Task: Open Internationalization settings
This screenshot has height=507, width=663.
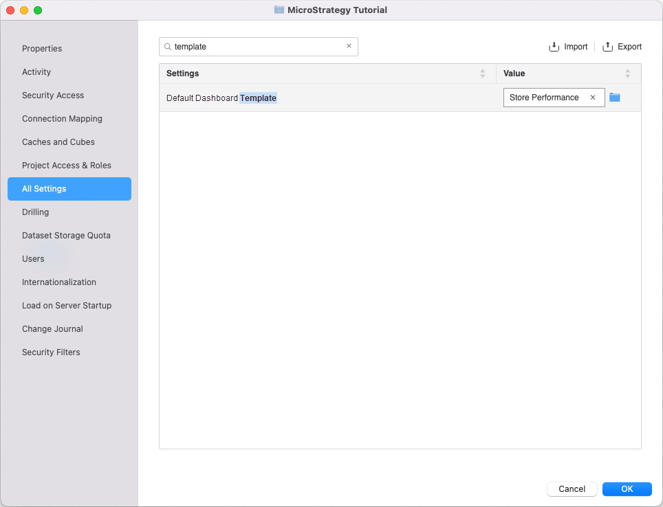Action: click(59, 282)
